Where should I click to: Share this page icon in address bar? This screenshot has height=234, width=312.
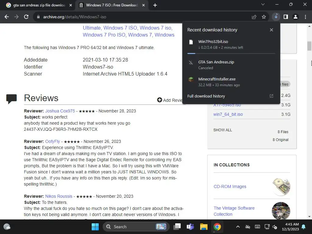[254, 17]
